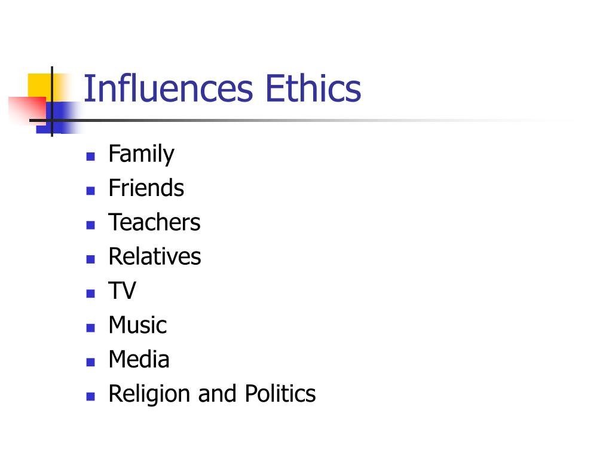Click the blue bullet beside Friends

pyautogui.click(x=91, y=191)
